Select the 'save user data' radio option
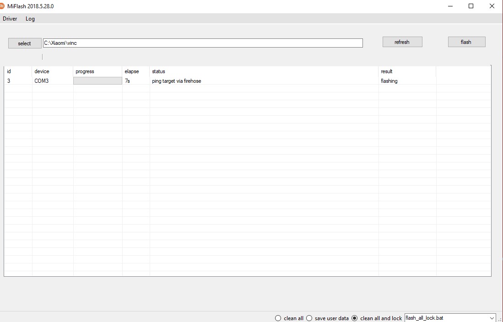The width and height of the screenshot is (503, 322). point(327,318)
